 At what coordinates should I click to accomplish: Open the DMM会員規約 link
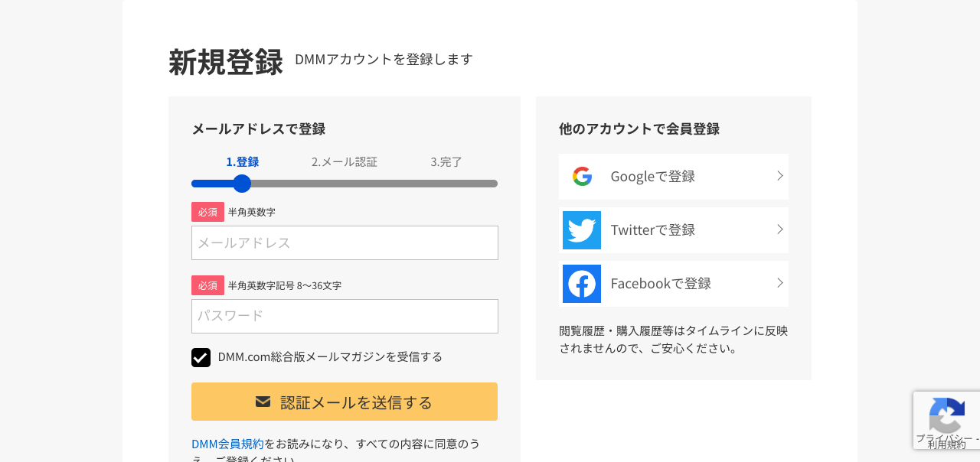(x=227, y=444)
